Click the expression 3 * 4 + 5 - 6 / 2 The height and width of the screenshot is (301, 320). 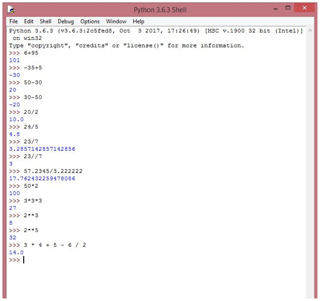[55, 245]
